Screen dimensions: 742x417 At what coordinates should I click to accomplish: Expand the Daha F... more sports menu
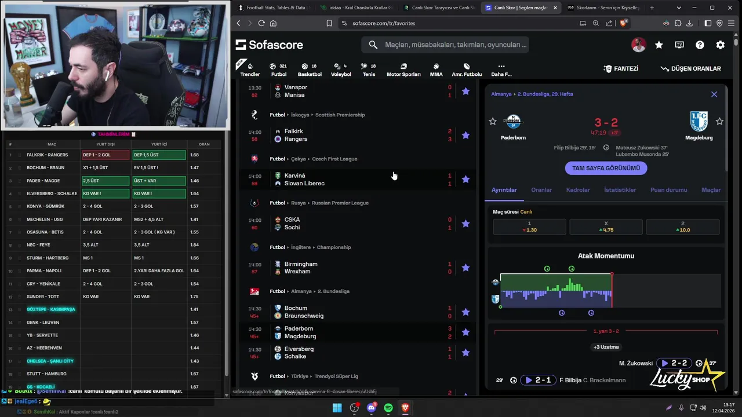(x=501, y=69)
